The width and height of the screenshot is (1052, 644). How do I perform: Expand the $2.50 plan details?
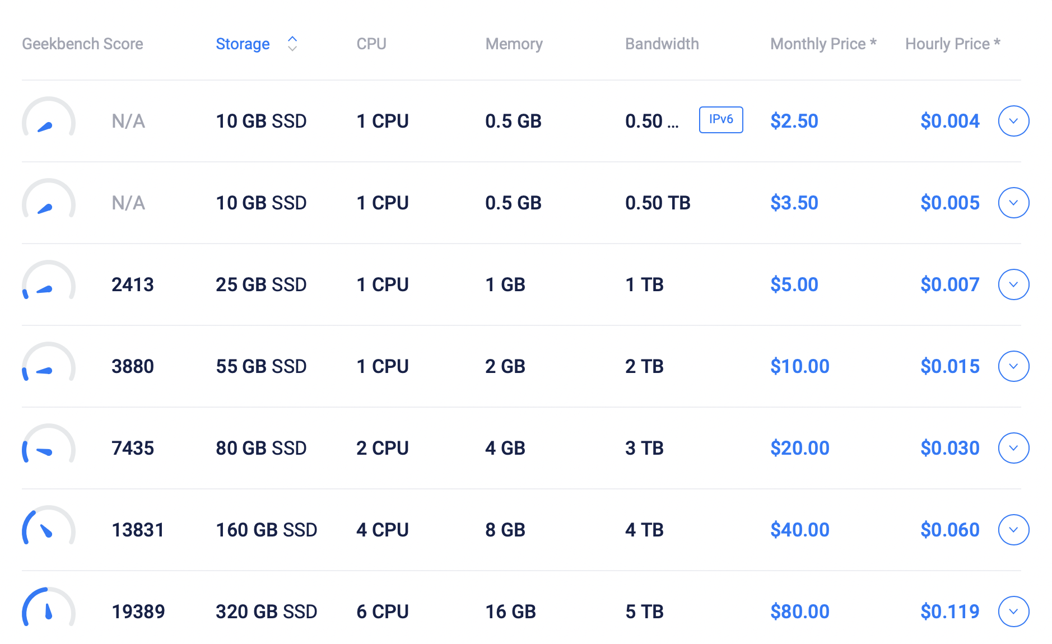coord(1013,121)
